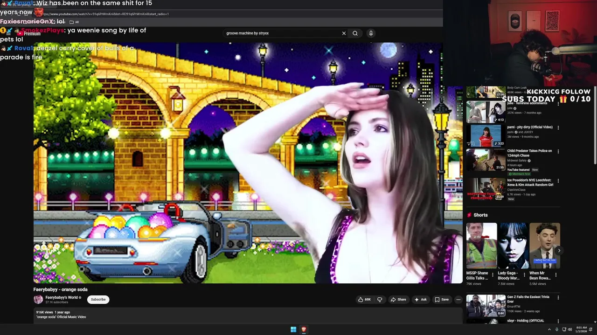Open Faerybabyy's World channel avatar
Screen dimensions: 597x335
tap(38, 300)
